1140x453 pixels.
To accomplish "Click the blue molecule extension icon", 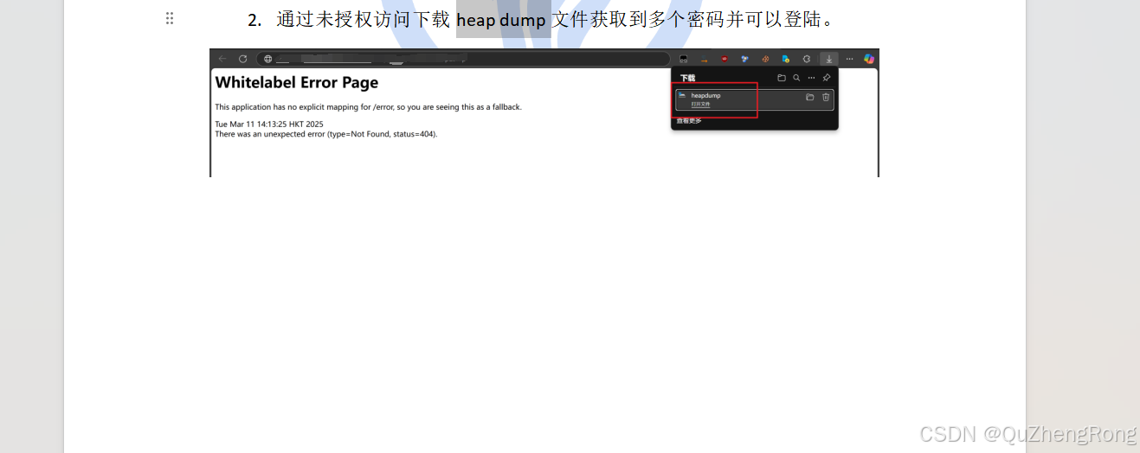I will pyautogui.click(x=744, y=59).
